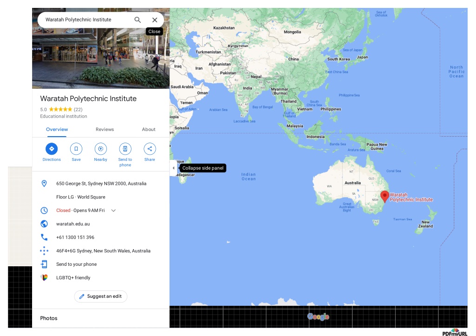The height and width of the screenshot is (336, 476).
Task: Click the Directions icon button
Action: point(52,149)
